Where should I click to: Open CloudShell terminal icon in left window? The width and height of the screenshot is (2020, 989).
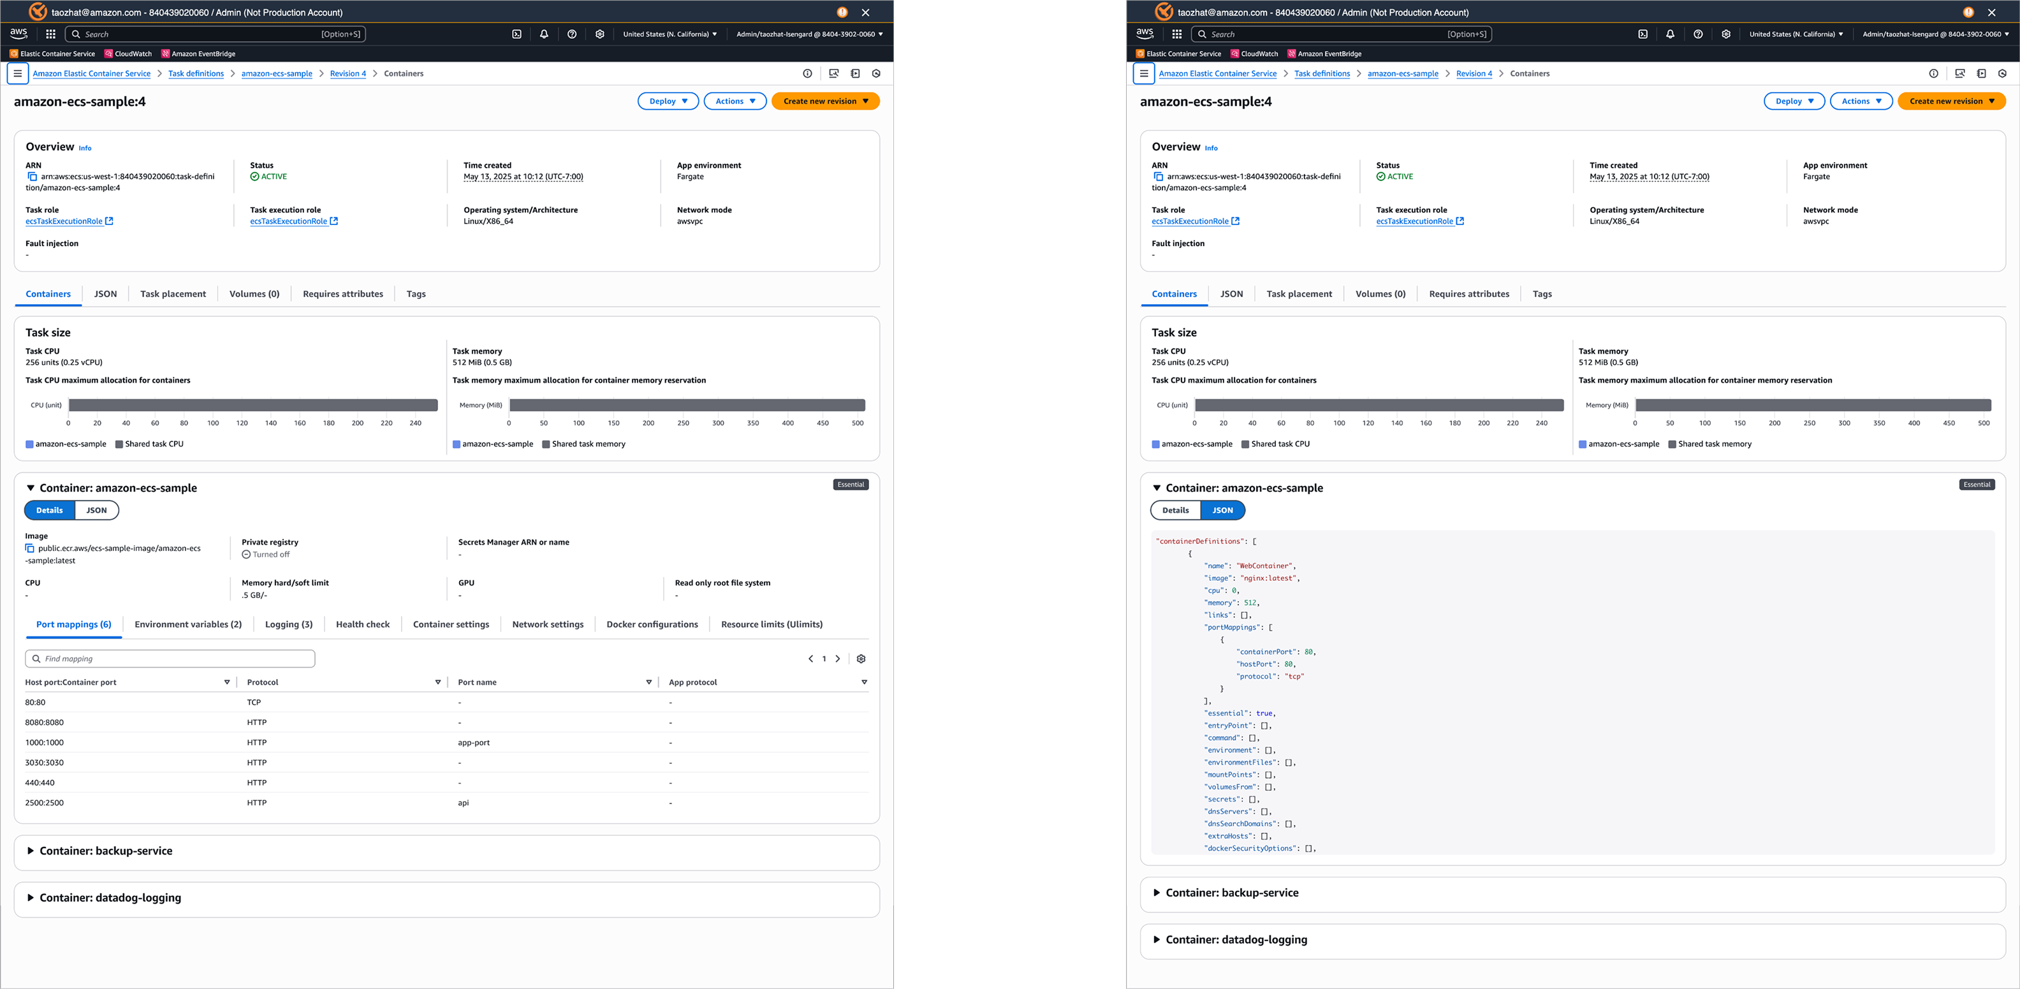(516, 34)
